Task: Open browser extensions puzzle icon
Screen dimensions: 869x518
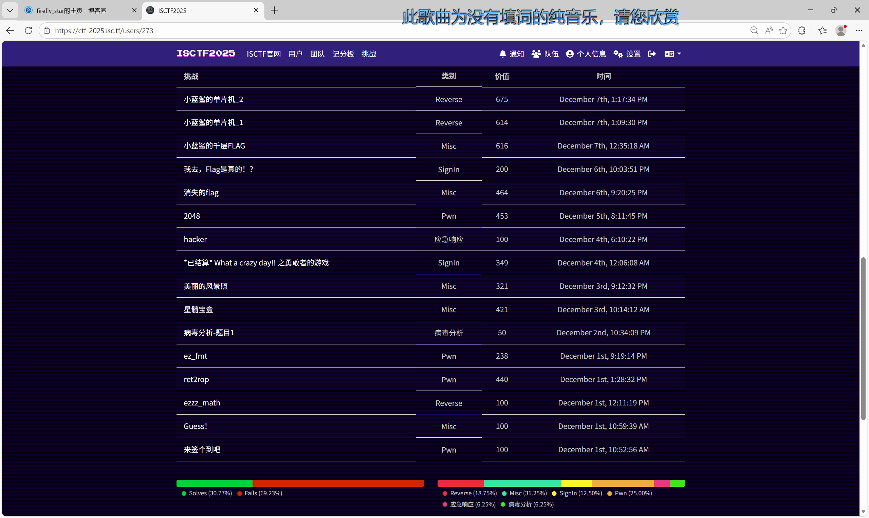Action: click(x=801, y=31)
